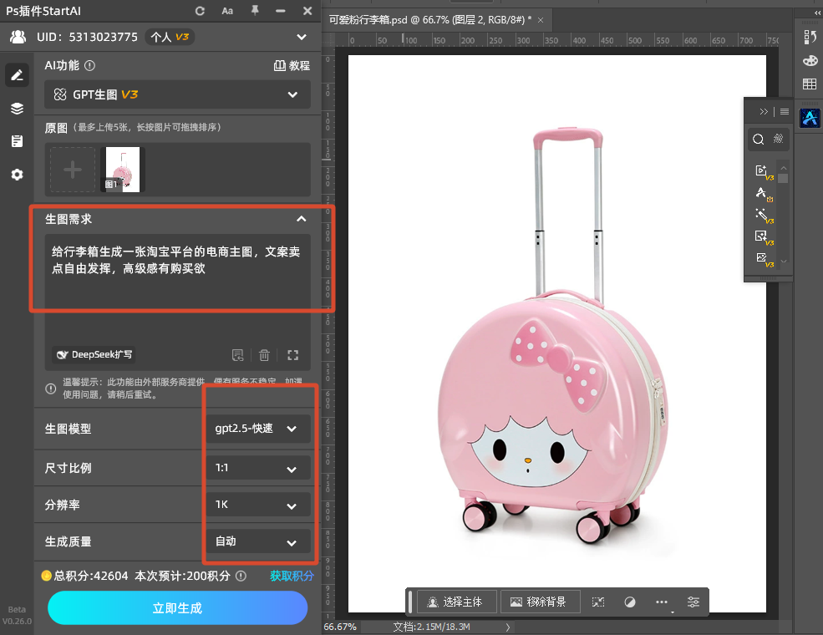Select the 可爱粉行李箱.psd document tab

pyautogui.click(x=429, y=20)
